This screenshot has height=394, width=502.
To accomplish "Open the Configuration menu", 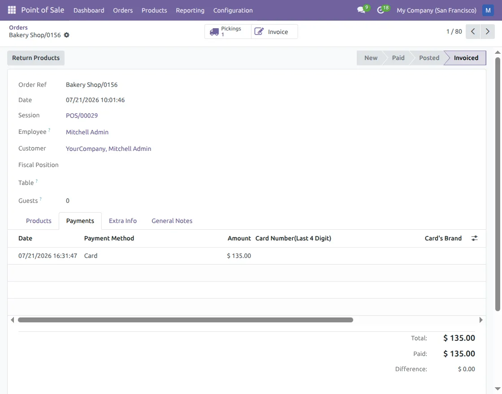I will [x=233, y=10].
